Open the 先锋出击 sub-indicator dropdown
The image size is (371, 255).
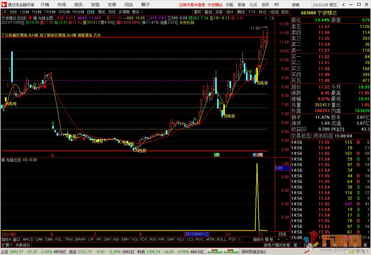tap(3, 160)
